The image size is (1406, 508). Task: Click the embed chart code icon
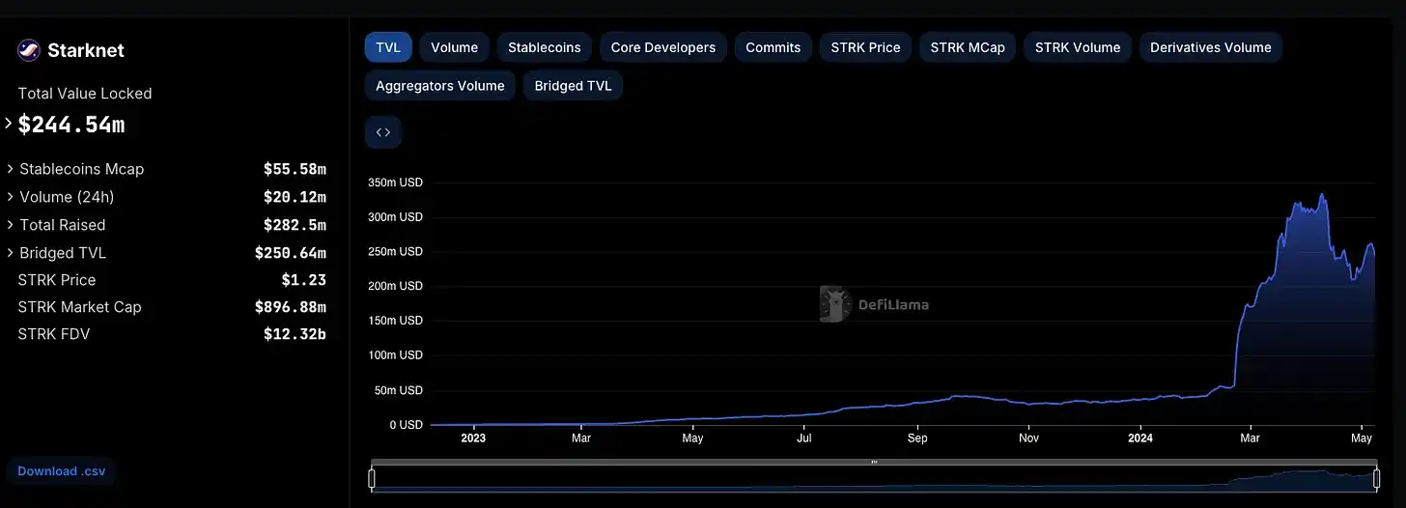click(383, 132)
